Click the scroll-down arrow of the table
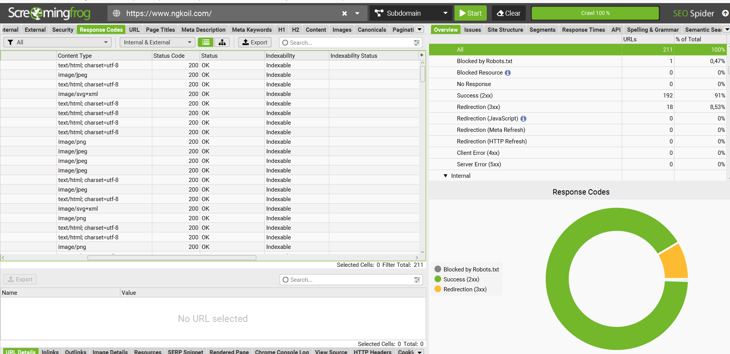Image resolution: width=730 pixels, height=354 pixels. click(x=423, y=252)
